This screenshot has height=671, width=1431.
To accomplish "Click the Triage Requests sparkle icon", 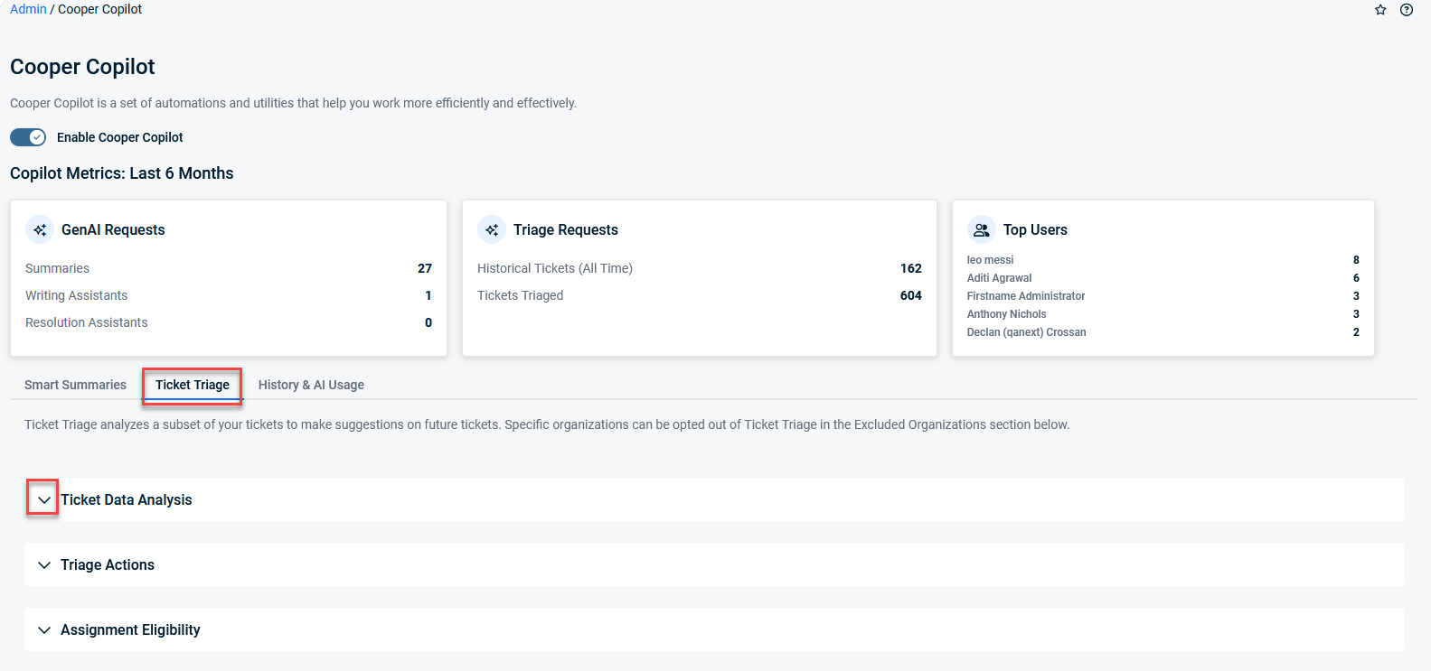I will (492, 230).
